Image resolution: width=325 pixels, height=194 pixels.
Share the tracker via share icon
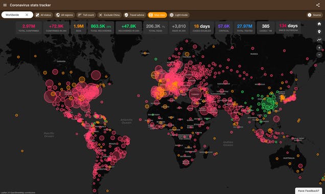coord(318,5)
